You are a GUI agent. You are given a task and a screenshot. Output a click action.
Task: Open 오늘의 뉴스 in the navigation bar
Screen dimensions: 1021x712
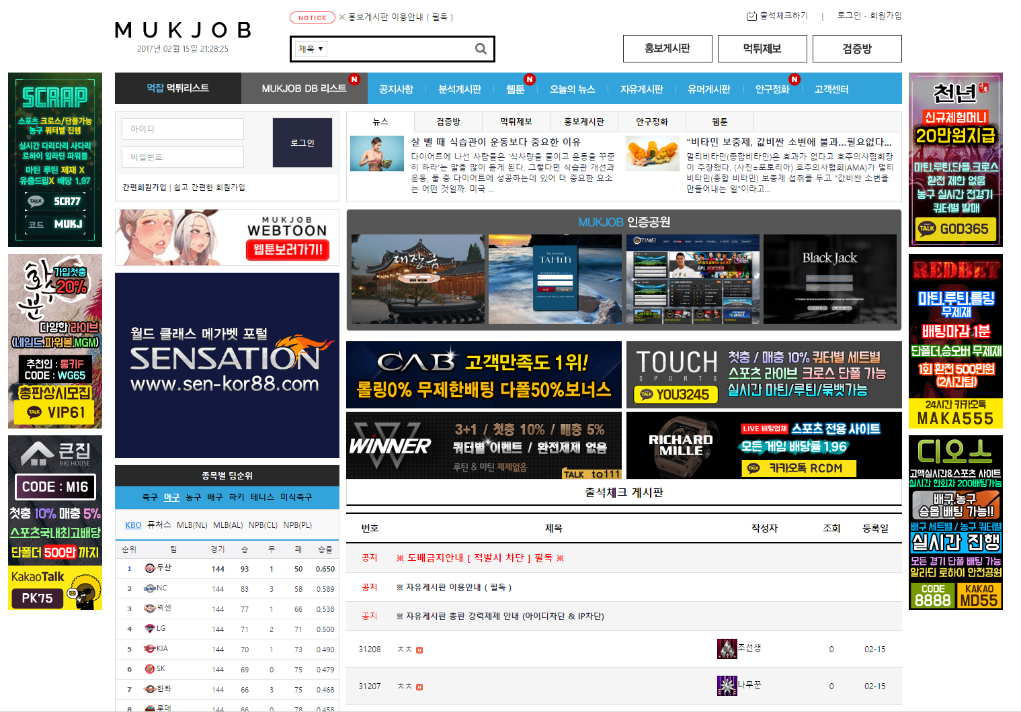[572, 89]
